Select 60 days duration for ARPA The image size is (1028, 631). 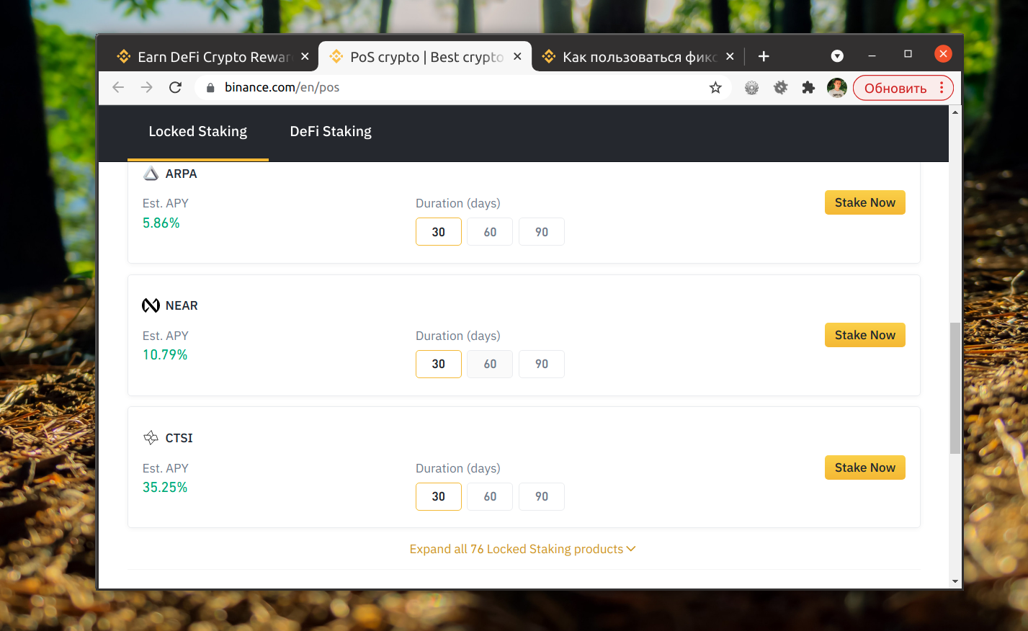point(490,232)
